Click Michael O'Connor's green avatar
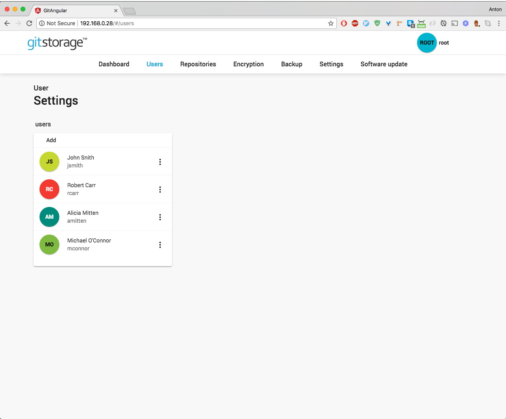 pos(49,244)
